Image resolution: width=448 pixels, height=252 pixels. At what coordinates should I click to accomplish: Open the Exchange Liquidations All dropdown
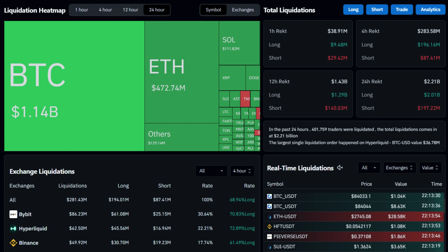(211, 171)
